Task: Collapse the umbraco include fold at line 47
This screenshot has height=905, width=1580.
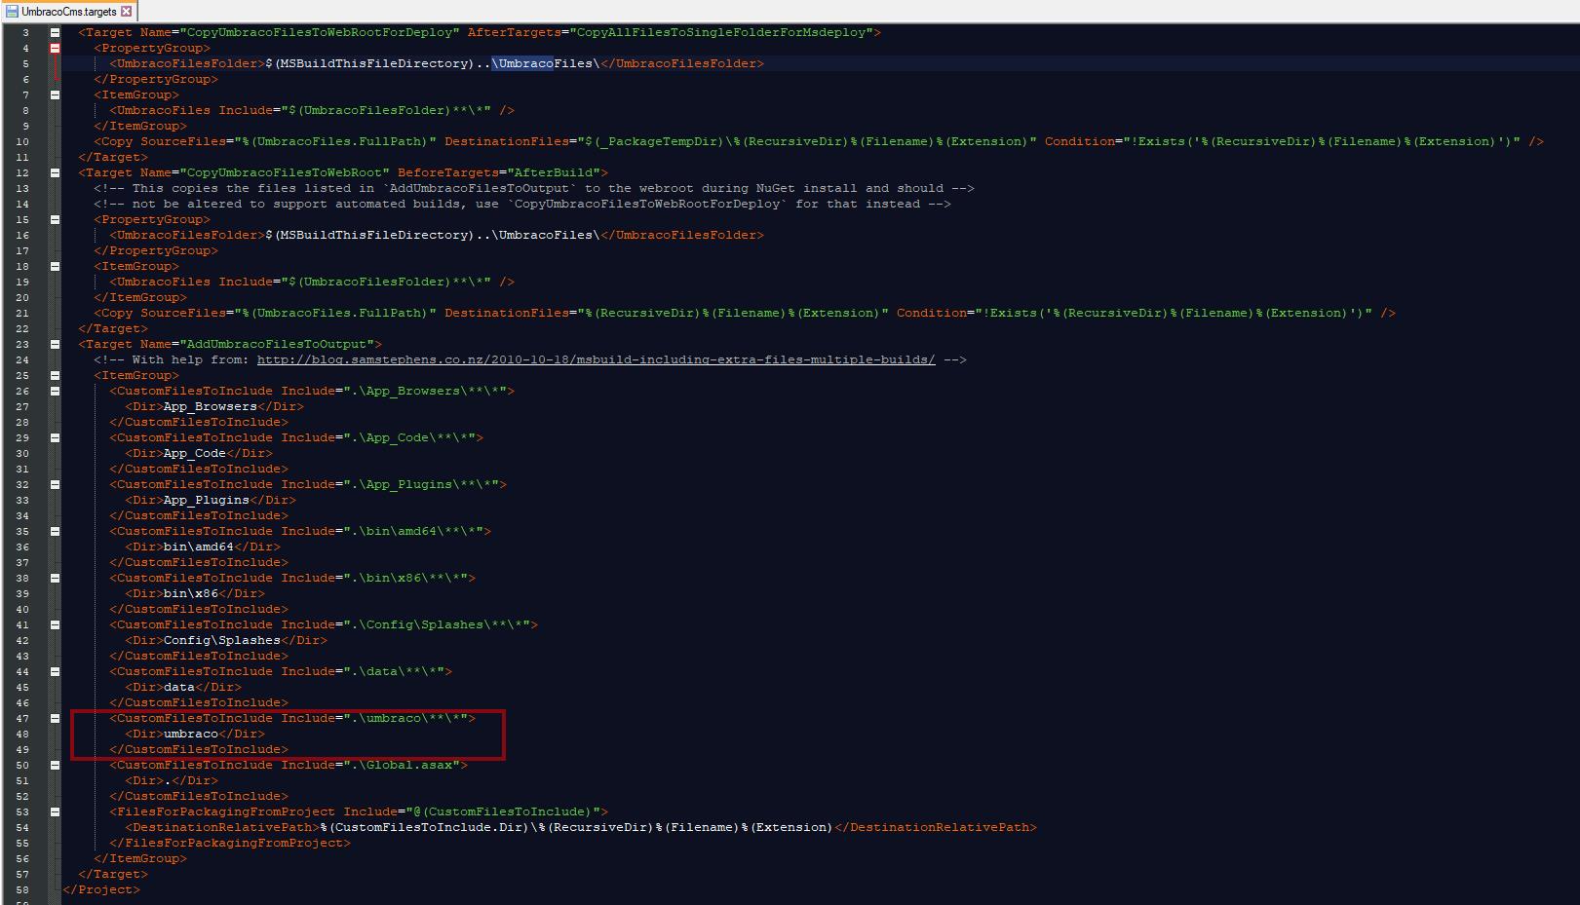Action: tap(56, 718)
